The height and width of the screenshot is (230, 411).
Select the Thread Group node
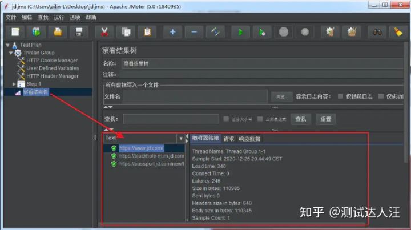[39, 53]
